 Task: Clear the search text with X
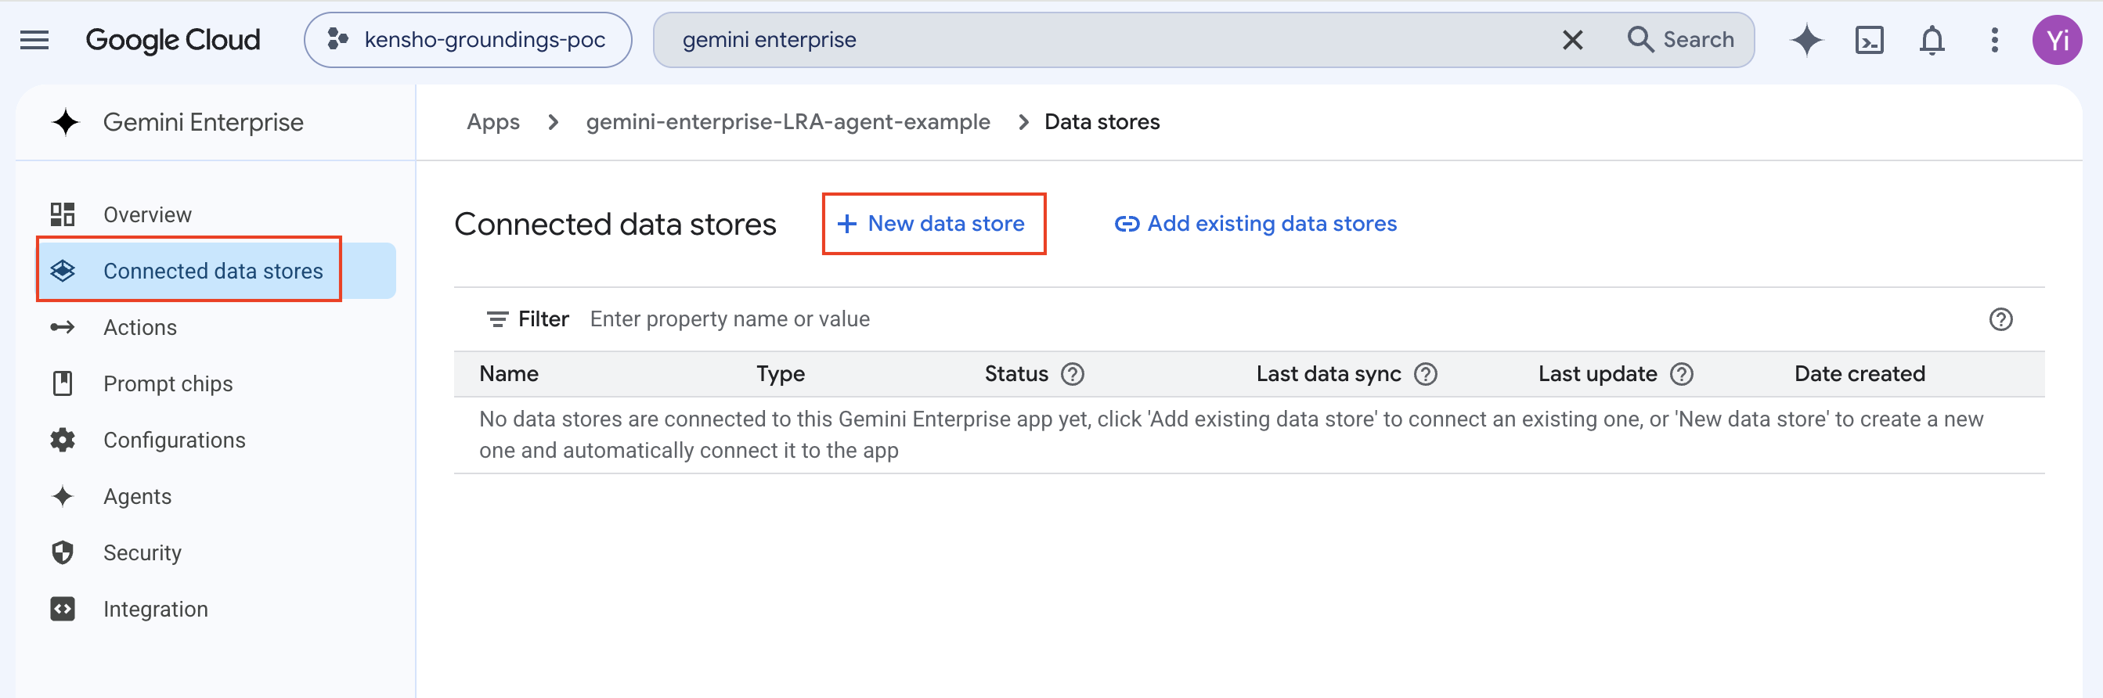[x=1572, y=39]
